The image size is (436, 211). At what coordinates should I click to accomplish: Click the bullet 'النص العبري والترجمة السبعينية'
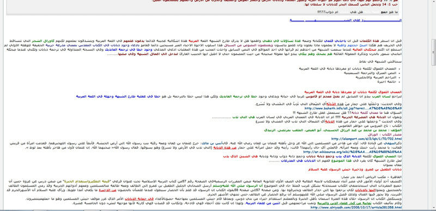click(x=370, y=73)
